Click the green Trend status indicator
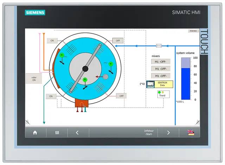The height and width of the screenshot is (165, 225). [159, 92]
